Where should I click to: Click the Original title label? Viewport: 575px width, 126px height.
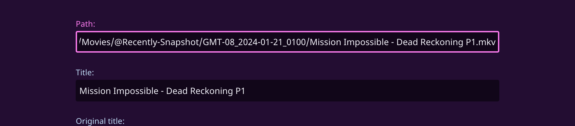point(100,121)
